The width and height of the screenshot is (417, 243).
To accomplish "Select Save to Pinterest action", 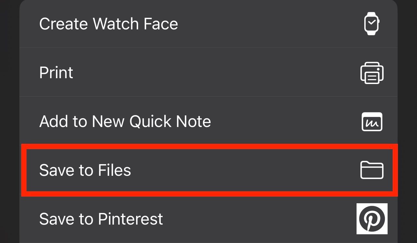I will (x=207, y=219).
